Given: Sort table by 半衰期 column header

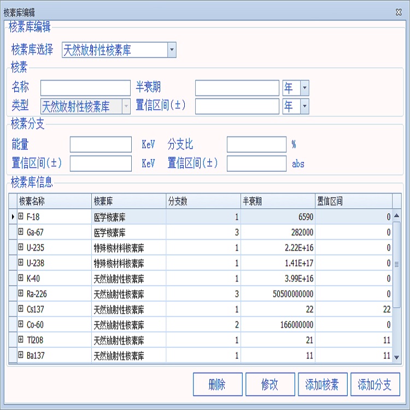Looking at the screenshot, I should (x=277, y=201).
